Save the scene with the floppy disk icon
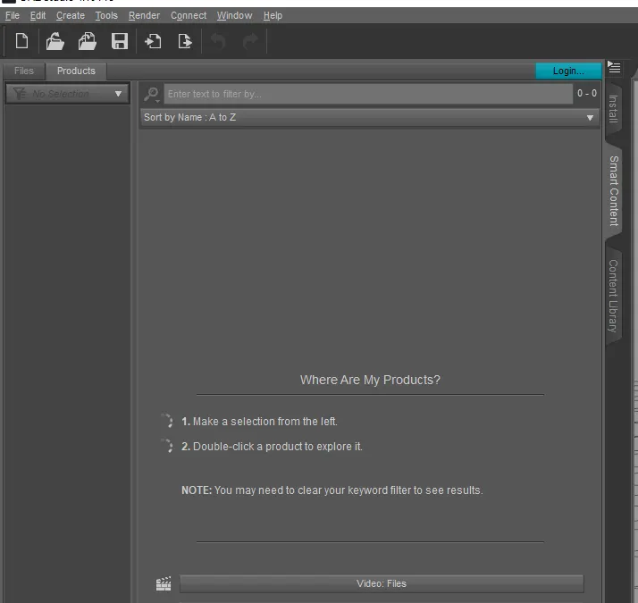This screenshot has height=603, width=638. click(120, 41)
